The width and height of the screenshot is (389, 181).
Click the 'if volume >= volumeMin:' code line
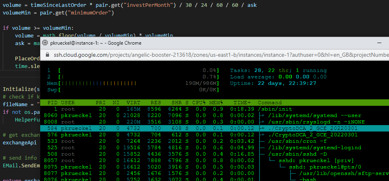pos(38,28)
